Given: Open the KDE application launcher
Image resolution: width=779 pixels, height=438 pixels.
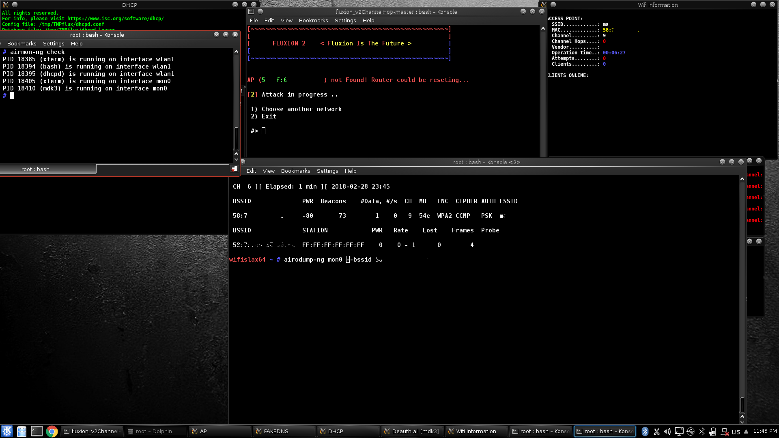Looking at the screenshot, I should (x=7, y=431).
